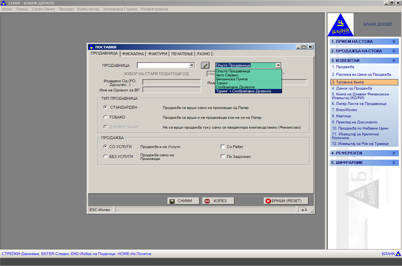This screenshot has height=266, width=402.
Task: Select Авто Сервис in the open list
Action: click(x=227, y=75)
